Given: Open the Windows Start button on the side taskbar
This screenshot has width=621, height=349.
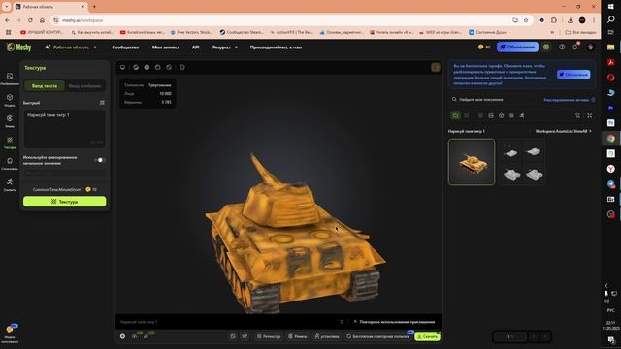Looking at the screenshot, I should (611, 7).
